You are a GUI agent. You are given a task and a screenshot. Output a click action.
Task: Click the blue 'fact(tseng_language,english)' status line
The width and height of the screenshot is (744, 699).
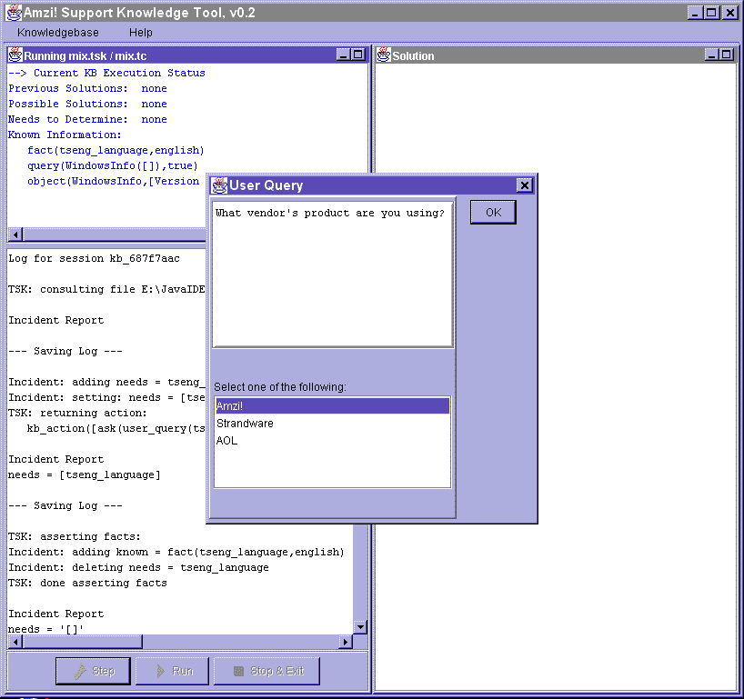(116, 150)
